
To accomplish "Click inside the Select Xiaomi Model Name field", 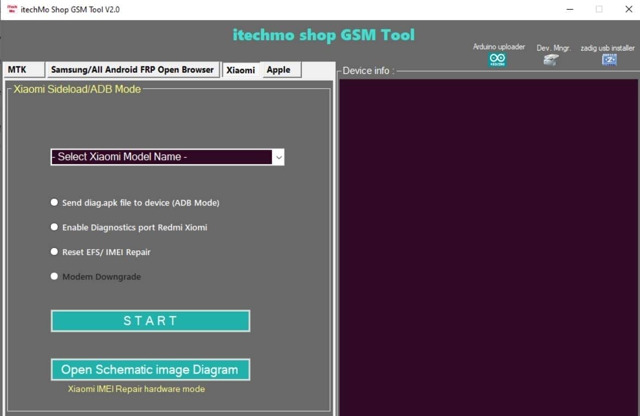I will tap(152, 157).
